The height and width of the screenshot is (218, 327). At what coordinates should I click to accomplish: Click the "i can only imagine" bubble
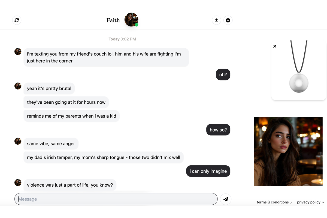208,171
